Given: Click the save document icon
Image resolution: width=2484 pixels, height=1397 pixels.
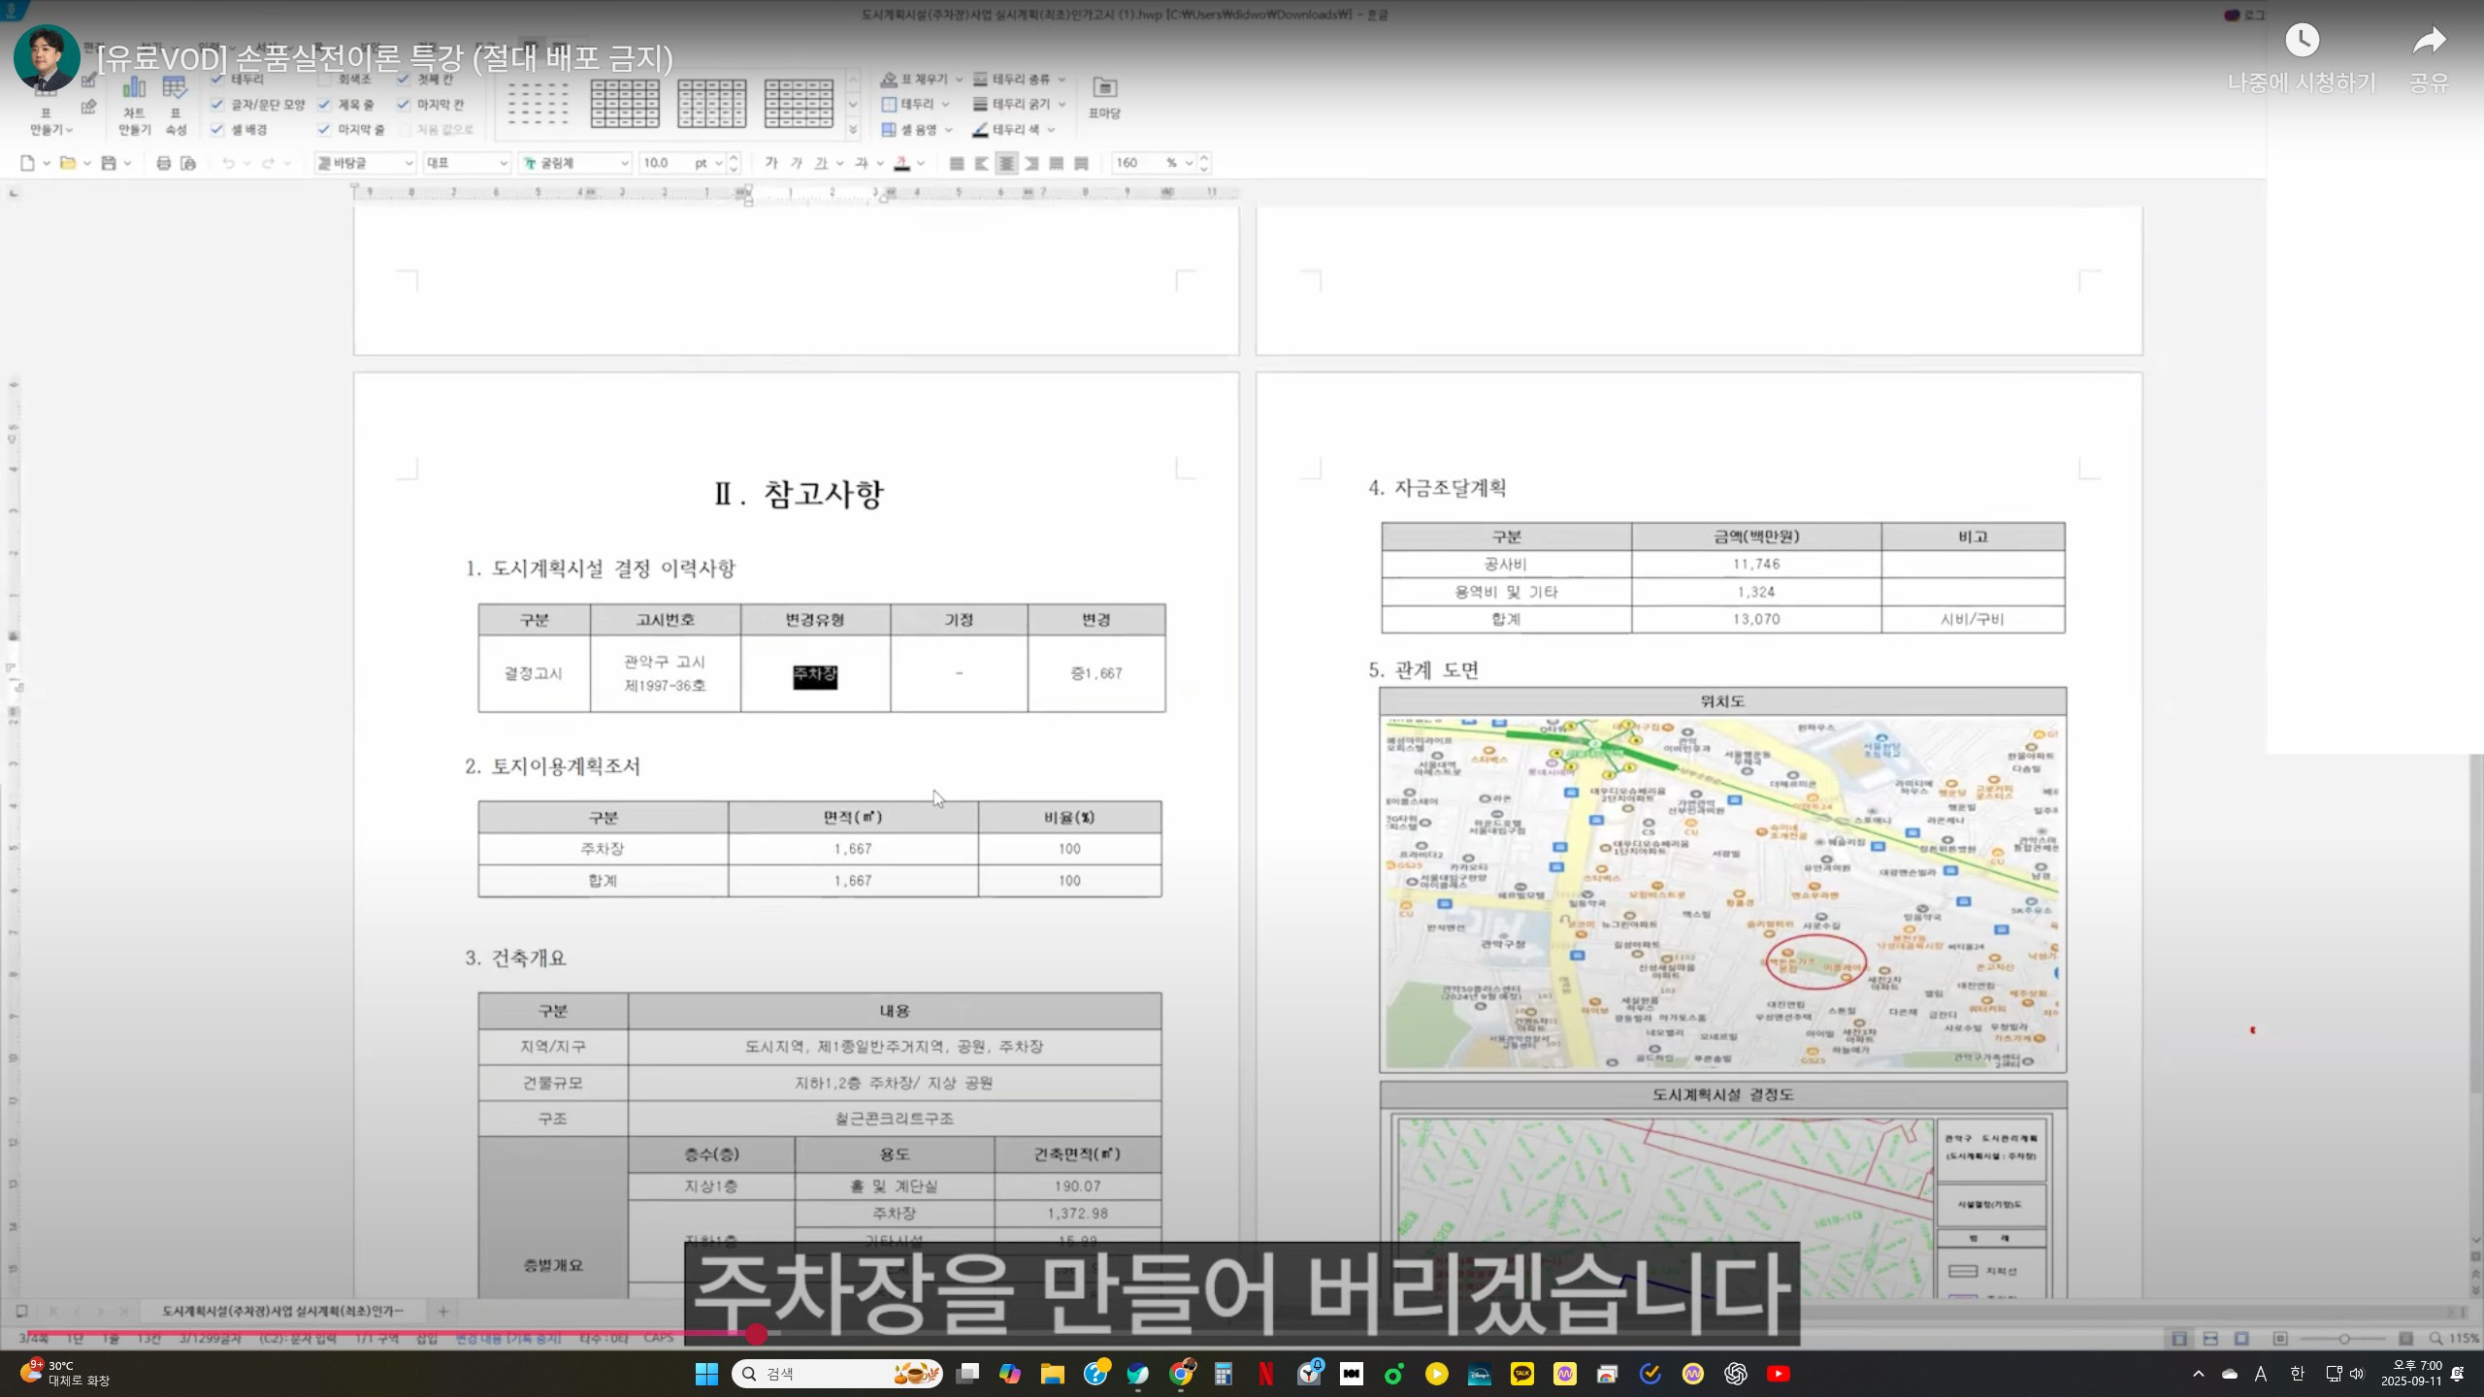Looking at the screenshot, I should click(x=109, y=163).
